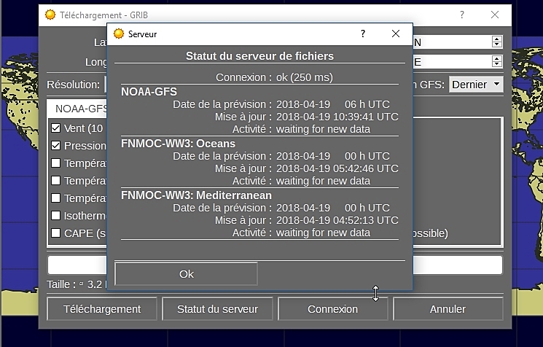The height and width of the screenshot is (347, 543).
Task: Click the 2018-04-19 10:39:41 UTC update time
Action: click(x=337, y=117)
